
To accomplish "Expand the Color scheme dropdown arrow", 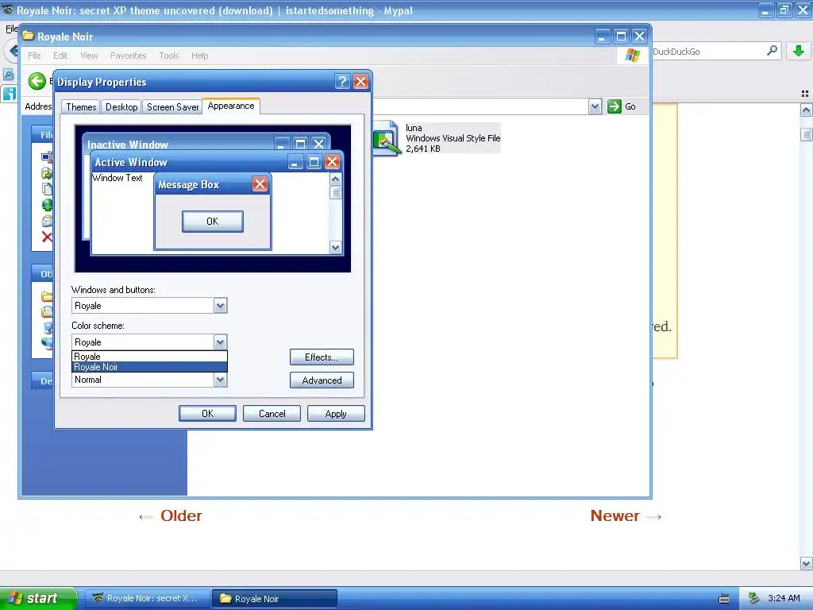I will click(221, 342).
